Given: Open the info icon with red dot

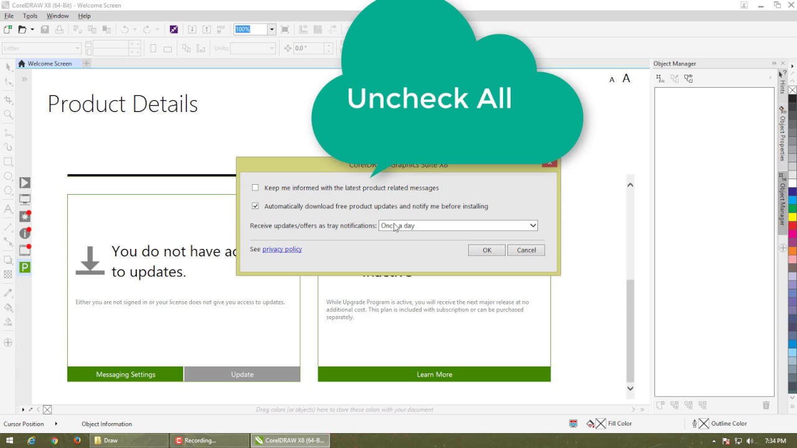Looking at the screenshot, I should click(x=25, y=233).
